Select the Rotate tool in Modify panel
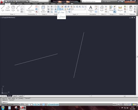This screenshot has width=138, height=110. pos(56,7)
